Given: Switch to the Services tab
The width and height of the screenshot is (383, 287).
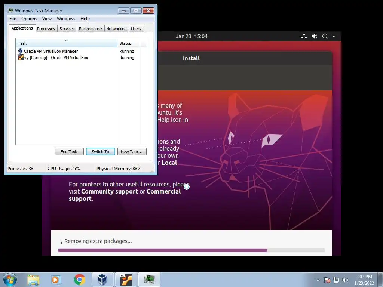Looking at the screenshot, I should click(67, 29).
